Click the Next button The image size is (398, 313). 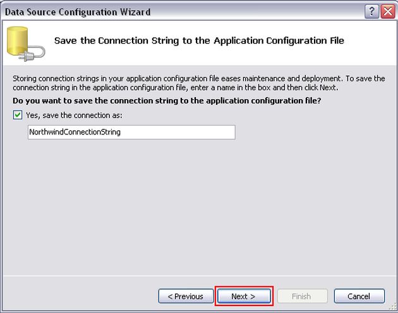pos(243,296)
